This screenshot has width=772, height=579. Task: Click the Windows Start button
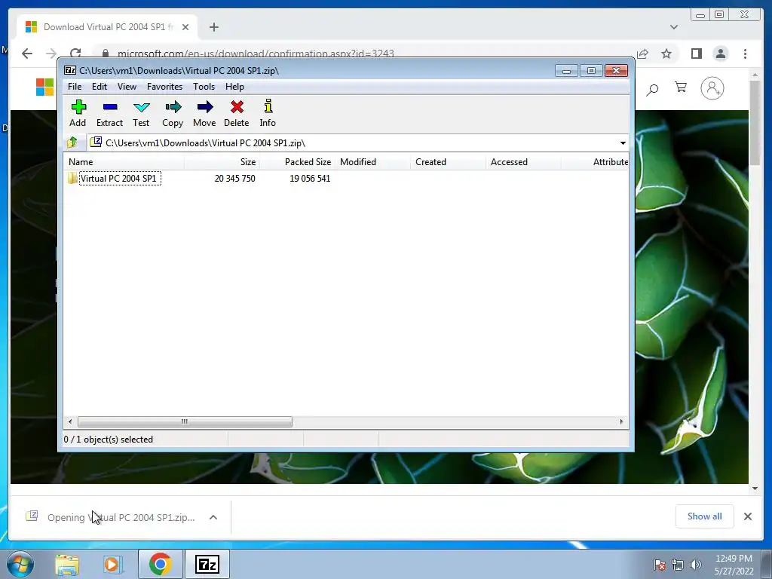tap(19, 564)
